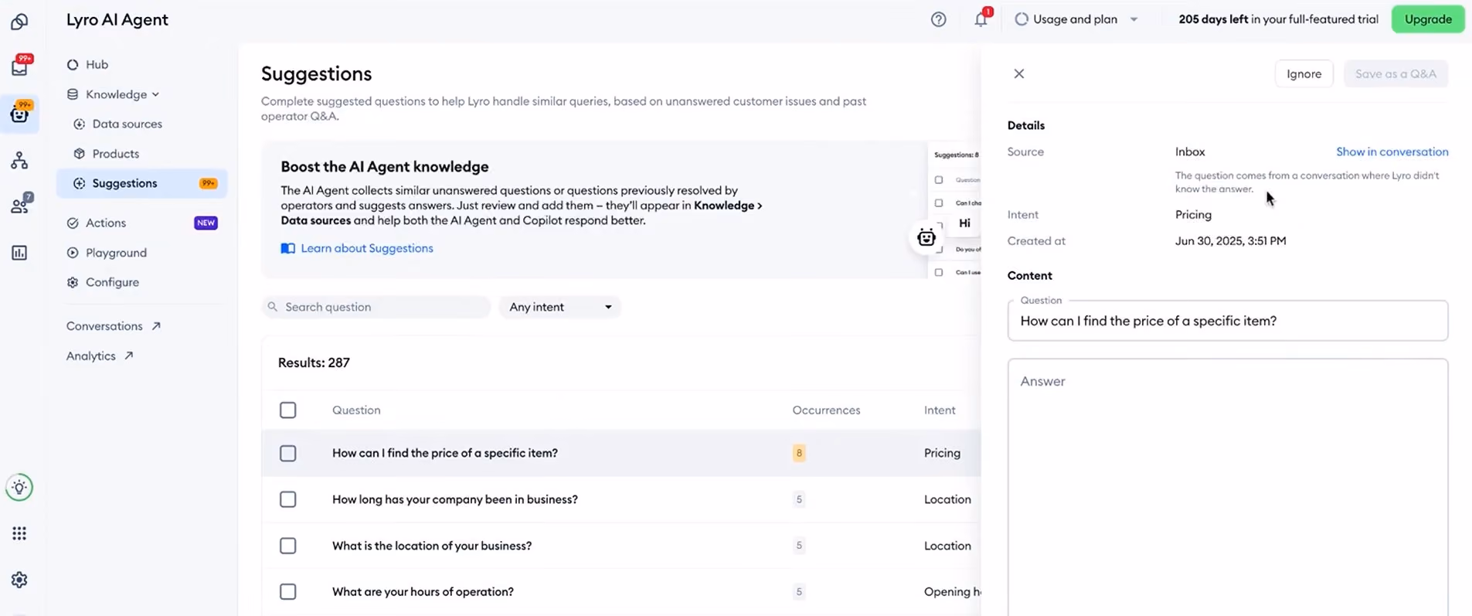
Task: Check the 'price of a specific item' row
Action: click(288, 453)
